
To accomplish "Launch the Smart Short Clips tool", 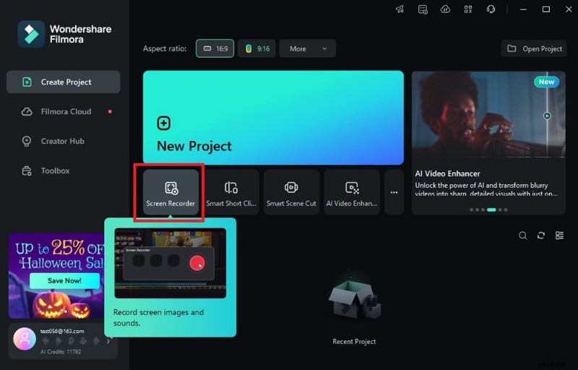I will 231,193.
